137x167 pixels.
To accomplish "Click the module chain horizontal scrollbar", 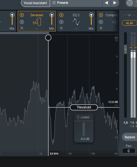I will [25, 33].
